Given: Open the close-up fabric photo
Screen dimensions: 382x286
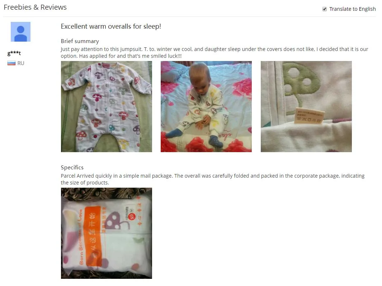Looking at the screenshot, I should coord(306,107).
